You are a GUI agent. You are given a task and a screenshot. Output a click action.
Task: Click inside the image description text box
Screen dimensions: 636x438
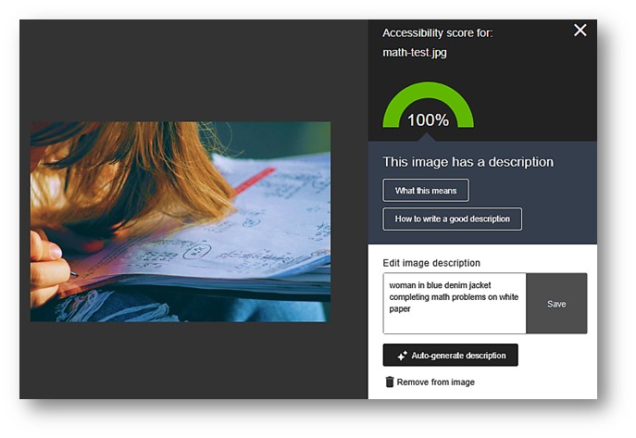[x=455, y=304]
